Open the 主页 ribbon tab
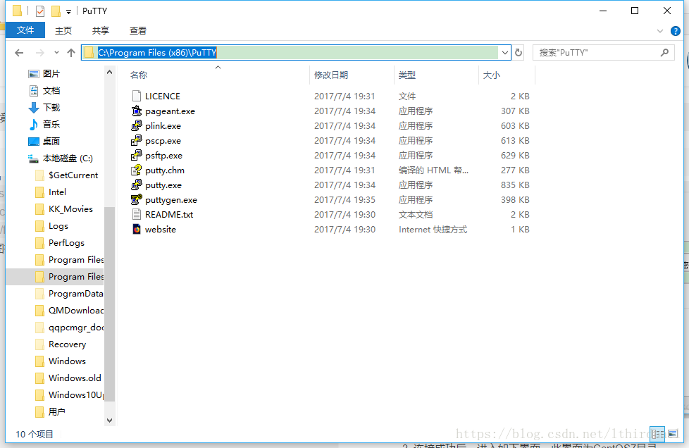The height and width of the screenshot is (448, 689). (63, 30)
